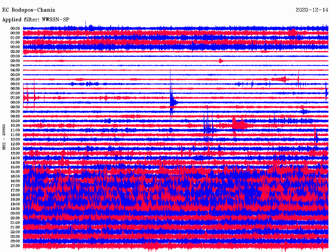Select the 20:00 time label
331x252 pixels.
coord(15,213)
